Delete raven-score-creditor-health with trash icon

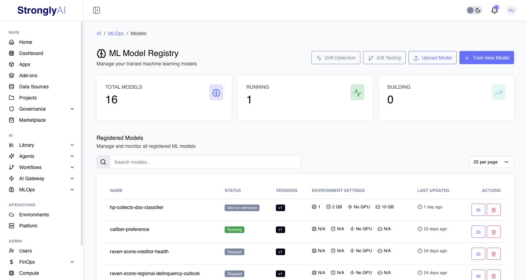point(494,254)
